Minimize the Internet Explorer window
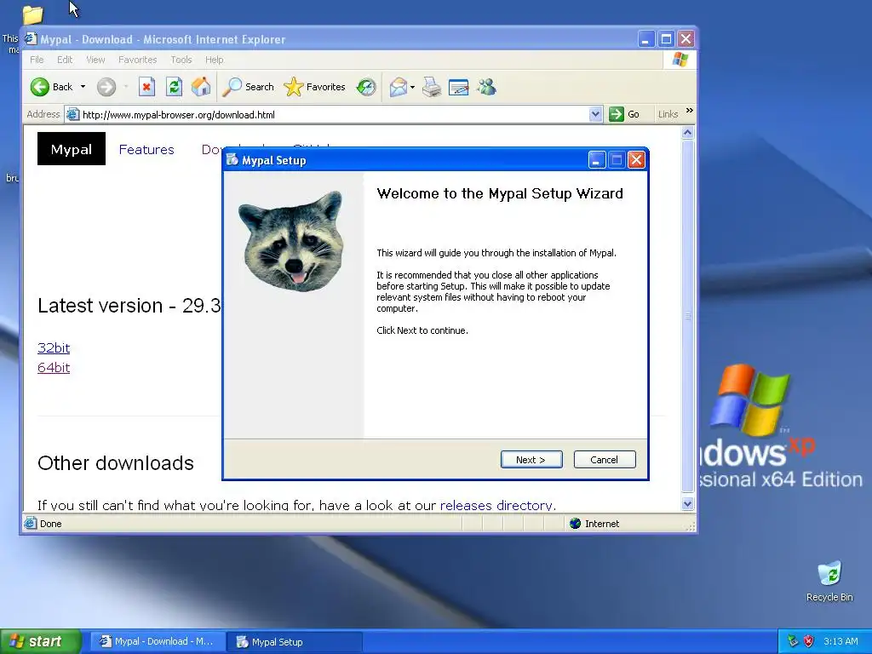Screen dimensions: 872x654 (x=645, y=39)
